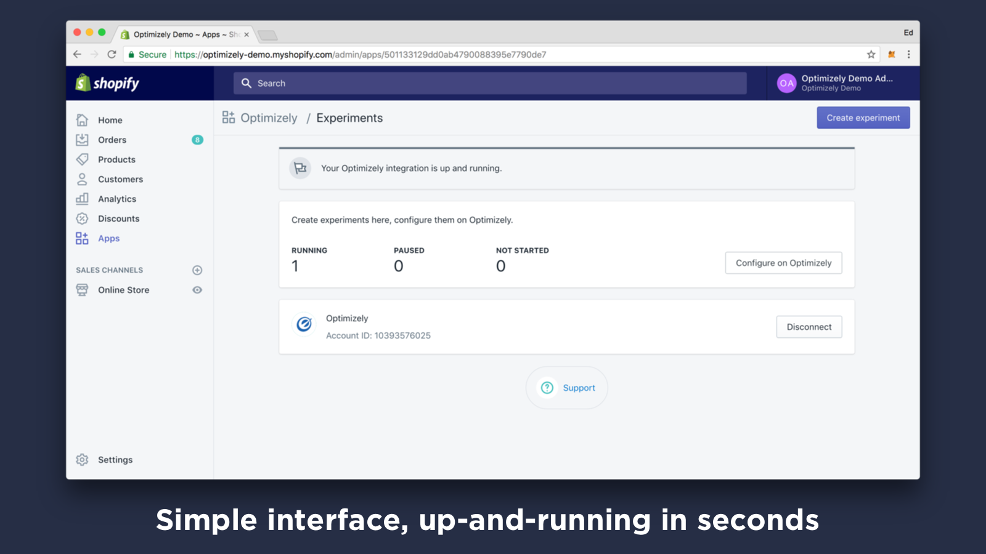Viewport: 986px width, 554px height.
Task: Click the Optimizely breadcrumb link
Action: click(x=269, y=118)
